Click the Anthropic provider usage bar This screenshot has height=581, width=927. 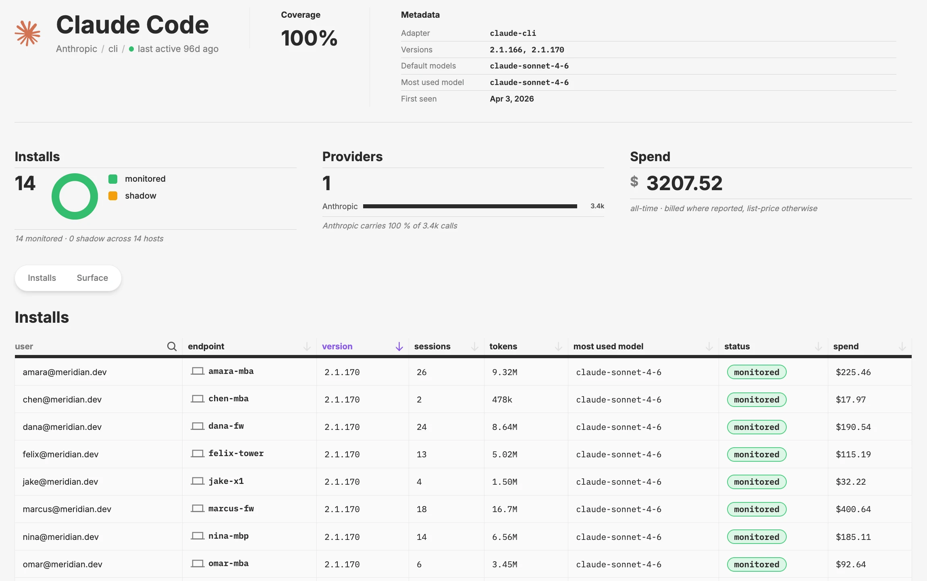tap(470, 206)
